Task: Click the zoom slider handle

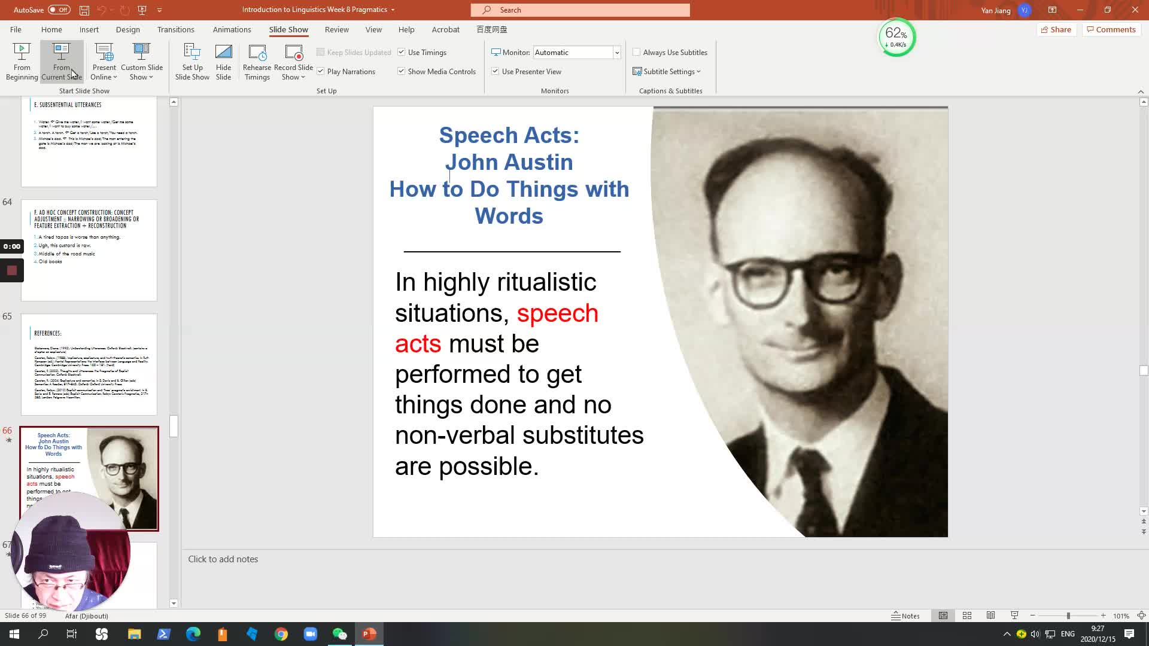Action: tap(1068, 615)
